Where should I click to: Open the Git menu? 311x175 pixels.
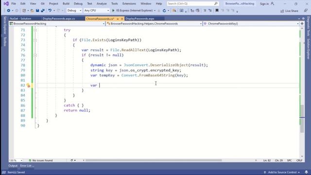(43, 3)
